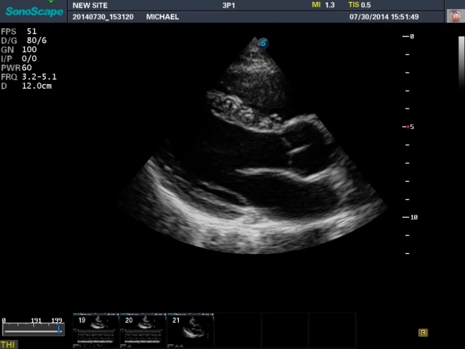Click the exam ID 20140730_153120
The height and width of the screenshot is (349, 465).
tap(103, 16)
